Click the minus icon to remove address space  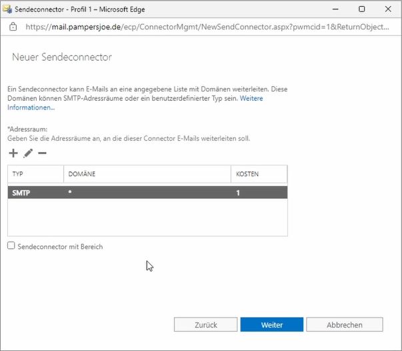[x=42, y=153]
